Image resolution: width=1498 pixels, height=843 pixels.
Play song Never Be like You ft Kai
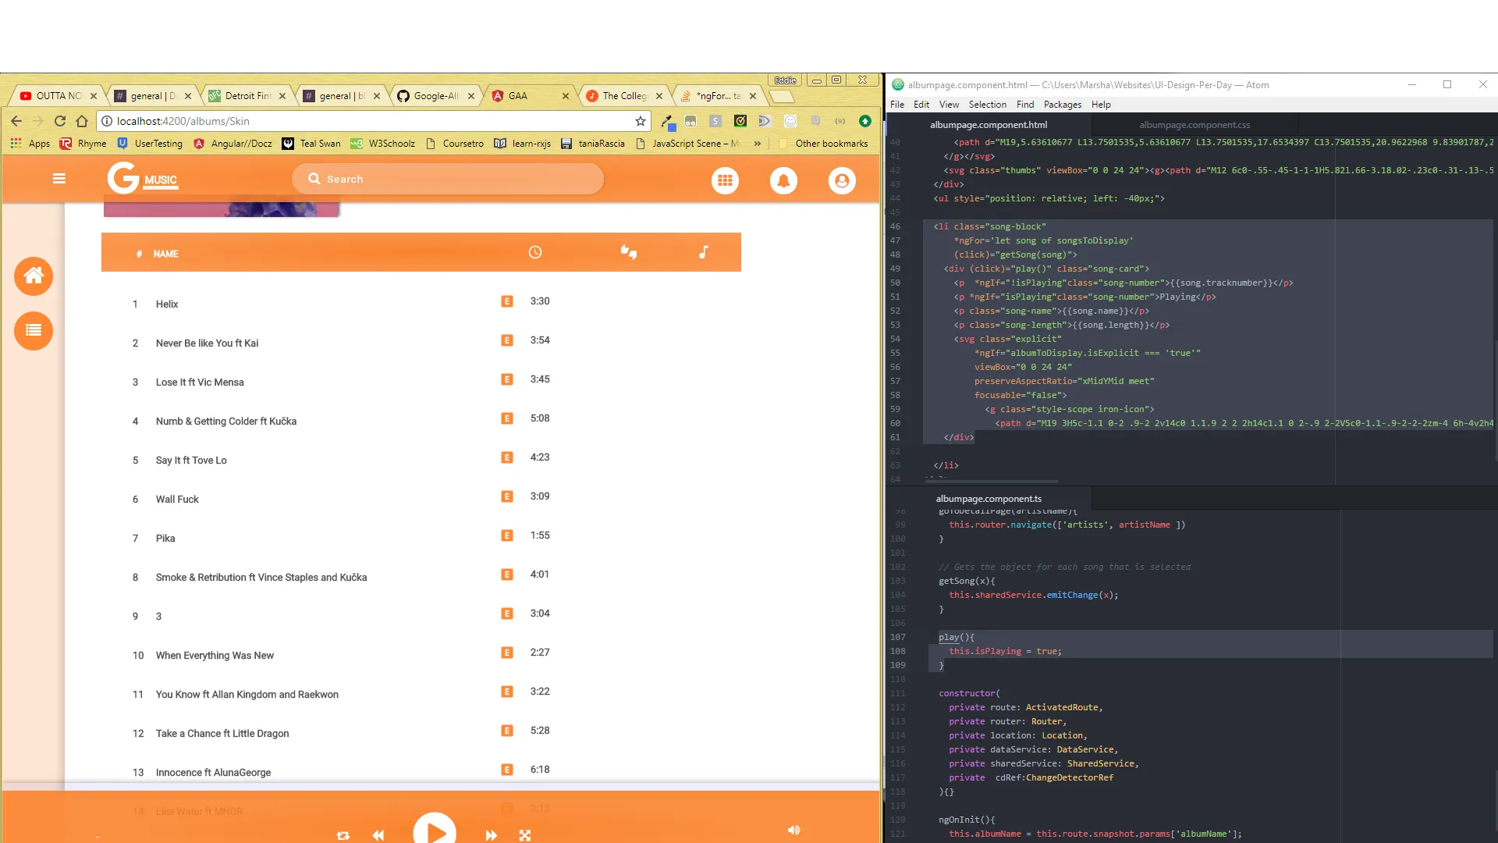click(x=207, y=343)
